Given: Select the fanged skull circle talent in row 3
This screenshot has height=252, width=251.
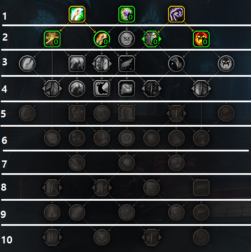Looking at the screenshot, I should (226, 64).
